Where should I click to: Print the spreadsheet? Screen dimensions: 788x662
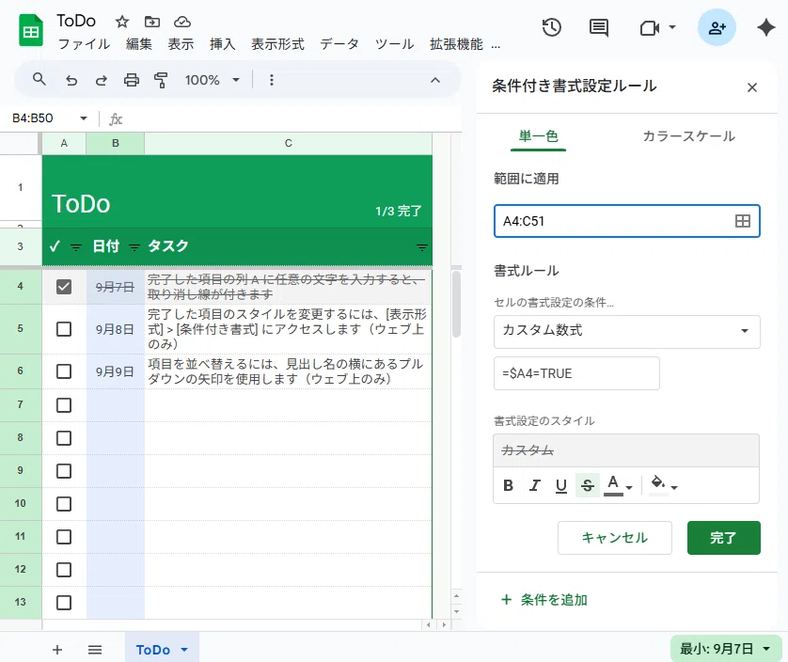point(132,80)
